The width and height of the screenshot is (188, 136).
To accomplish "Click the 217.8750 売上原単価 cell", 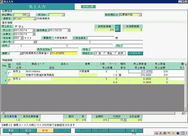I will 140,71.
